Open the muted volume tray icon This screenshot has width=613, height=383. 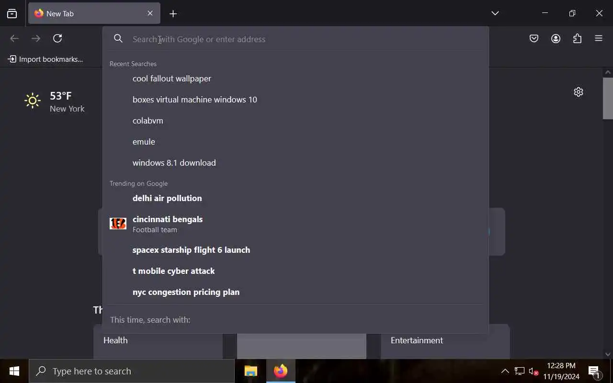pyautogui.click(x=534, y=371)
